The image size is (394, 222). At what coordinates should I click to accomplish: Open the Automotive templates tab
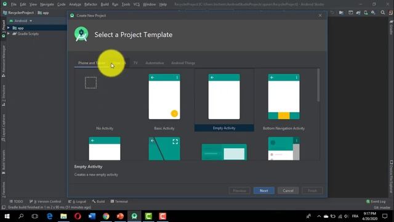(x=155, y=63)
